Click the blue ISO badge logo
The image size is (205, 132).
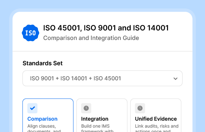[30, 33]
